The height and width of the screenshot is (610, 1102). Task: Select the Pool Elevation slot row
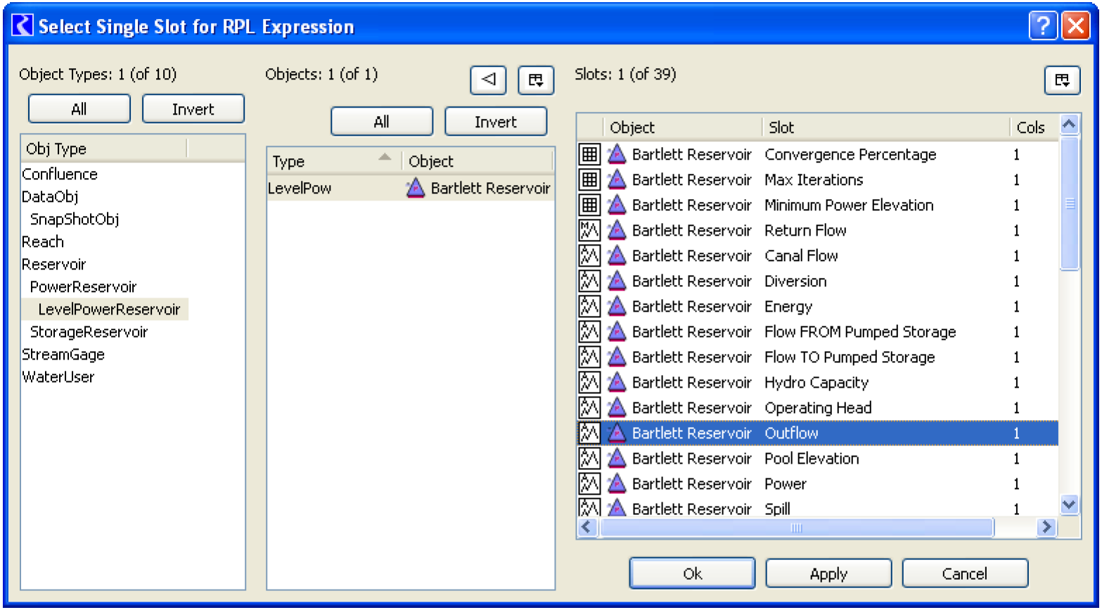812,459
